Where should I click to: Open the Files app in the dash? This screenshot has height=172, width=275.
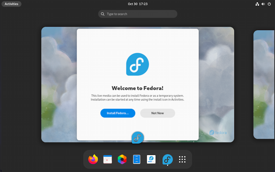(x=136, y=159)
